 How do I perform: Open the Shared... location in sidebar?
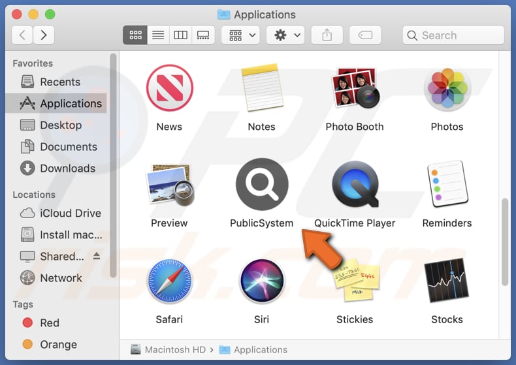click(x=52, y=256)
